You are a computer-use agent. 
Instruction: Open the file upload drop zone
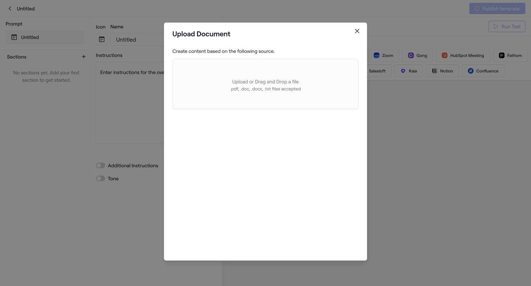(x=265, y=84)
